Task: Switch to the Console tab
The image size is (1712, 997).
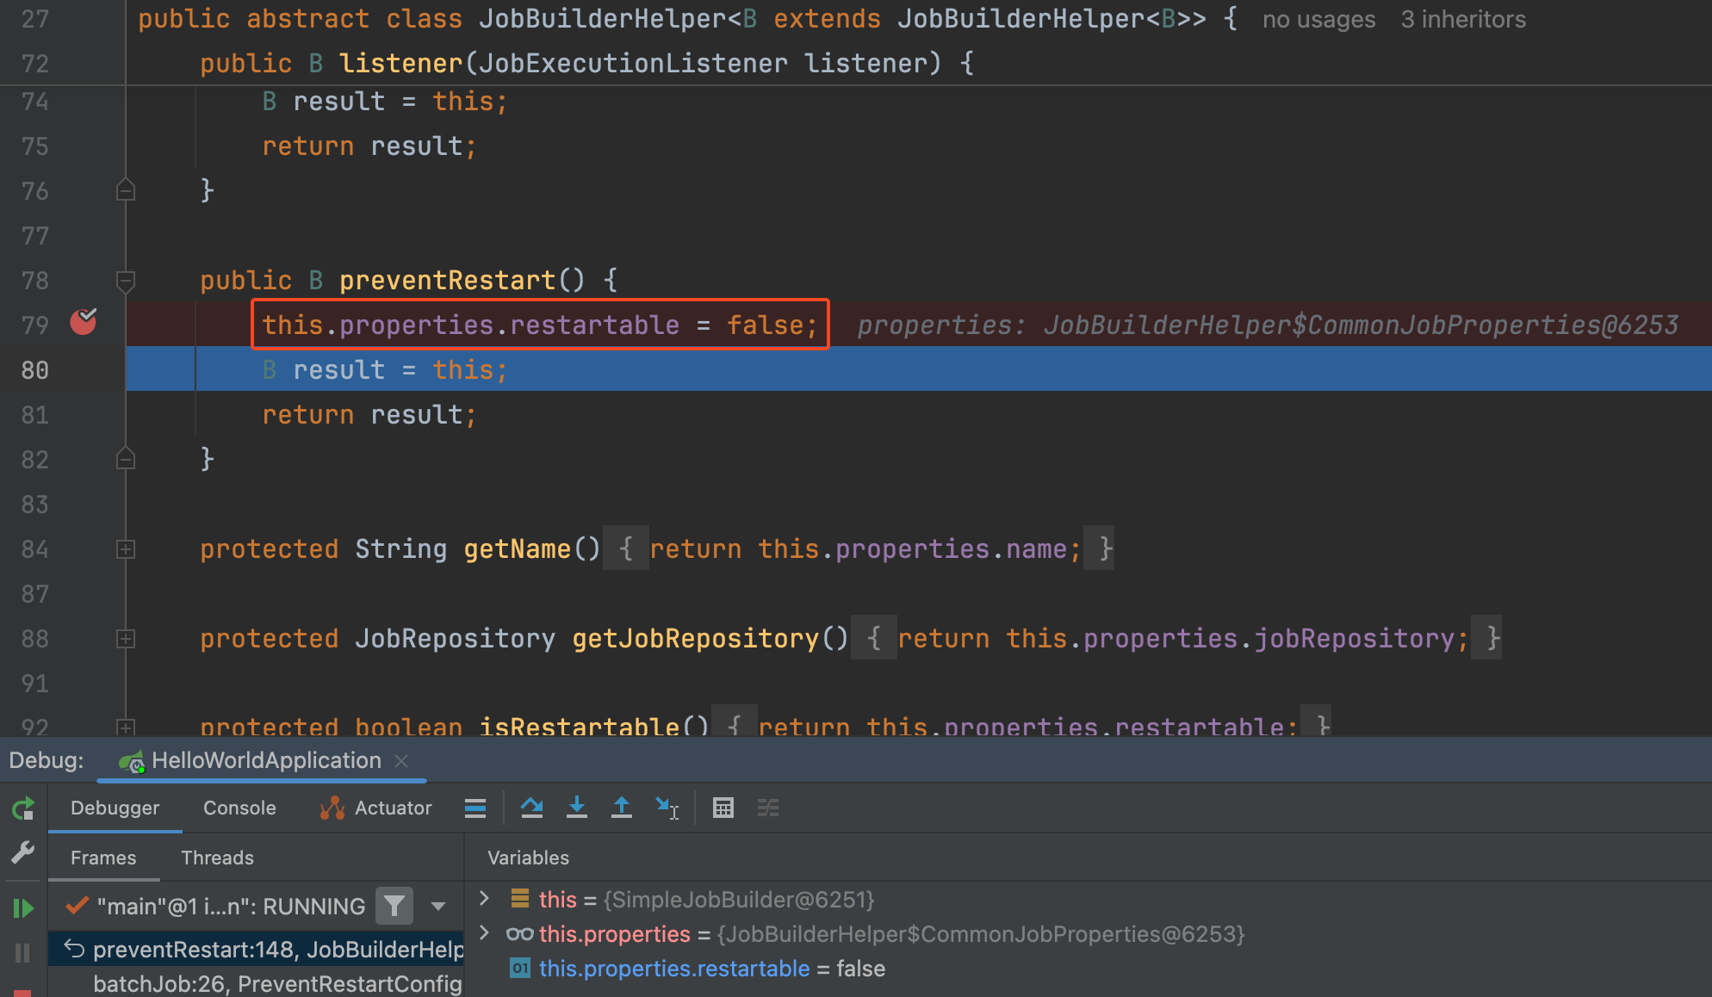Action: click(239, 808)
